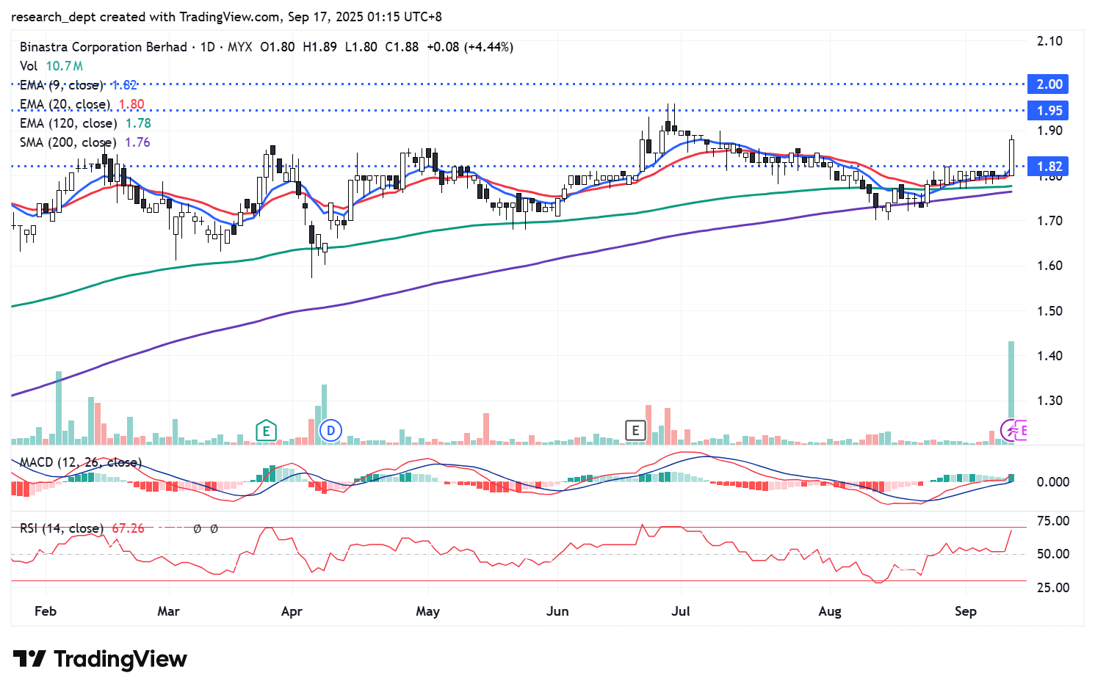Click the gray earnings E marker in June
The image size is (1095, 692).
(x=635, y=431)
